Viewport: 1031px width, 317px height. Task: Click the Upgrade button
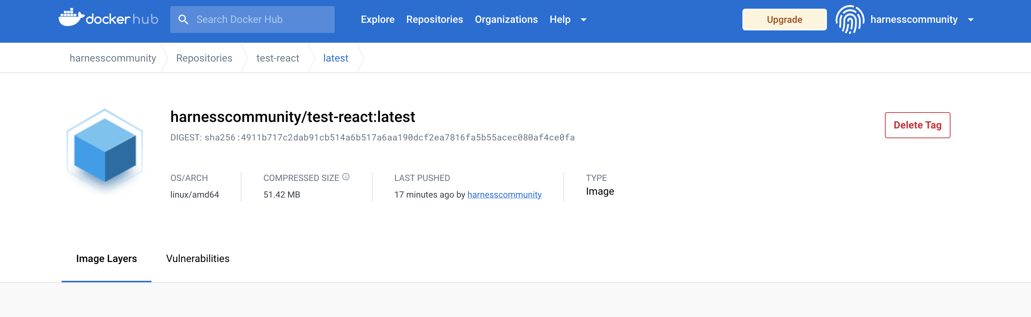(x=784, y=20)
